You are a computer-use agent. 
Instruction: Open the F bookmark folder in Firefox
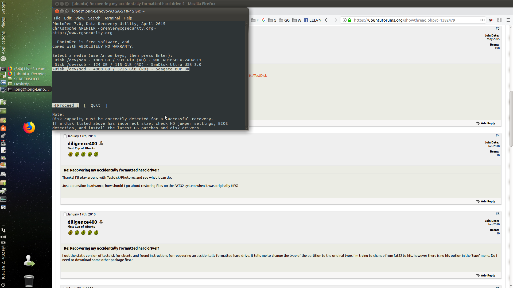click(255, 20)
